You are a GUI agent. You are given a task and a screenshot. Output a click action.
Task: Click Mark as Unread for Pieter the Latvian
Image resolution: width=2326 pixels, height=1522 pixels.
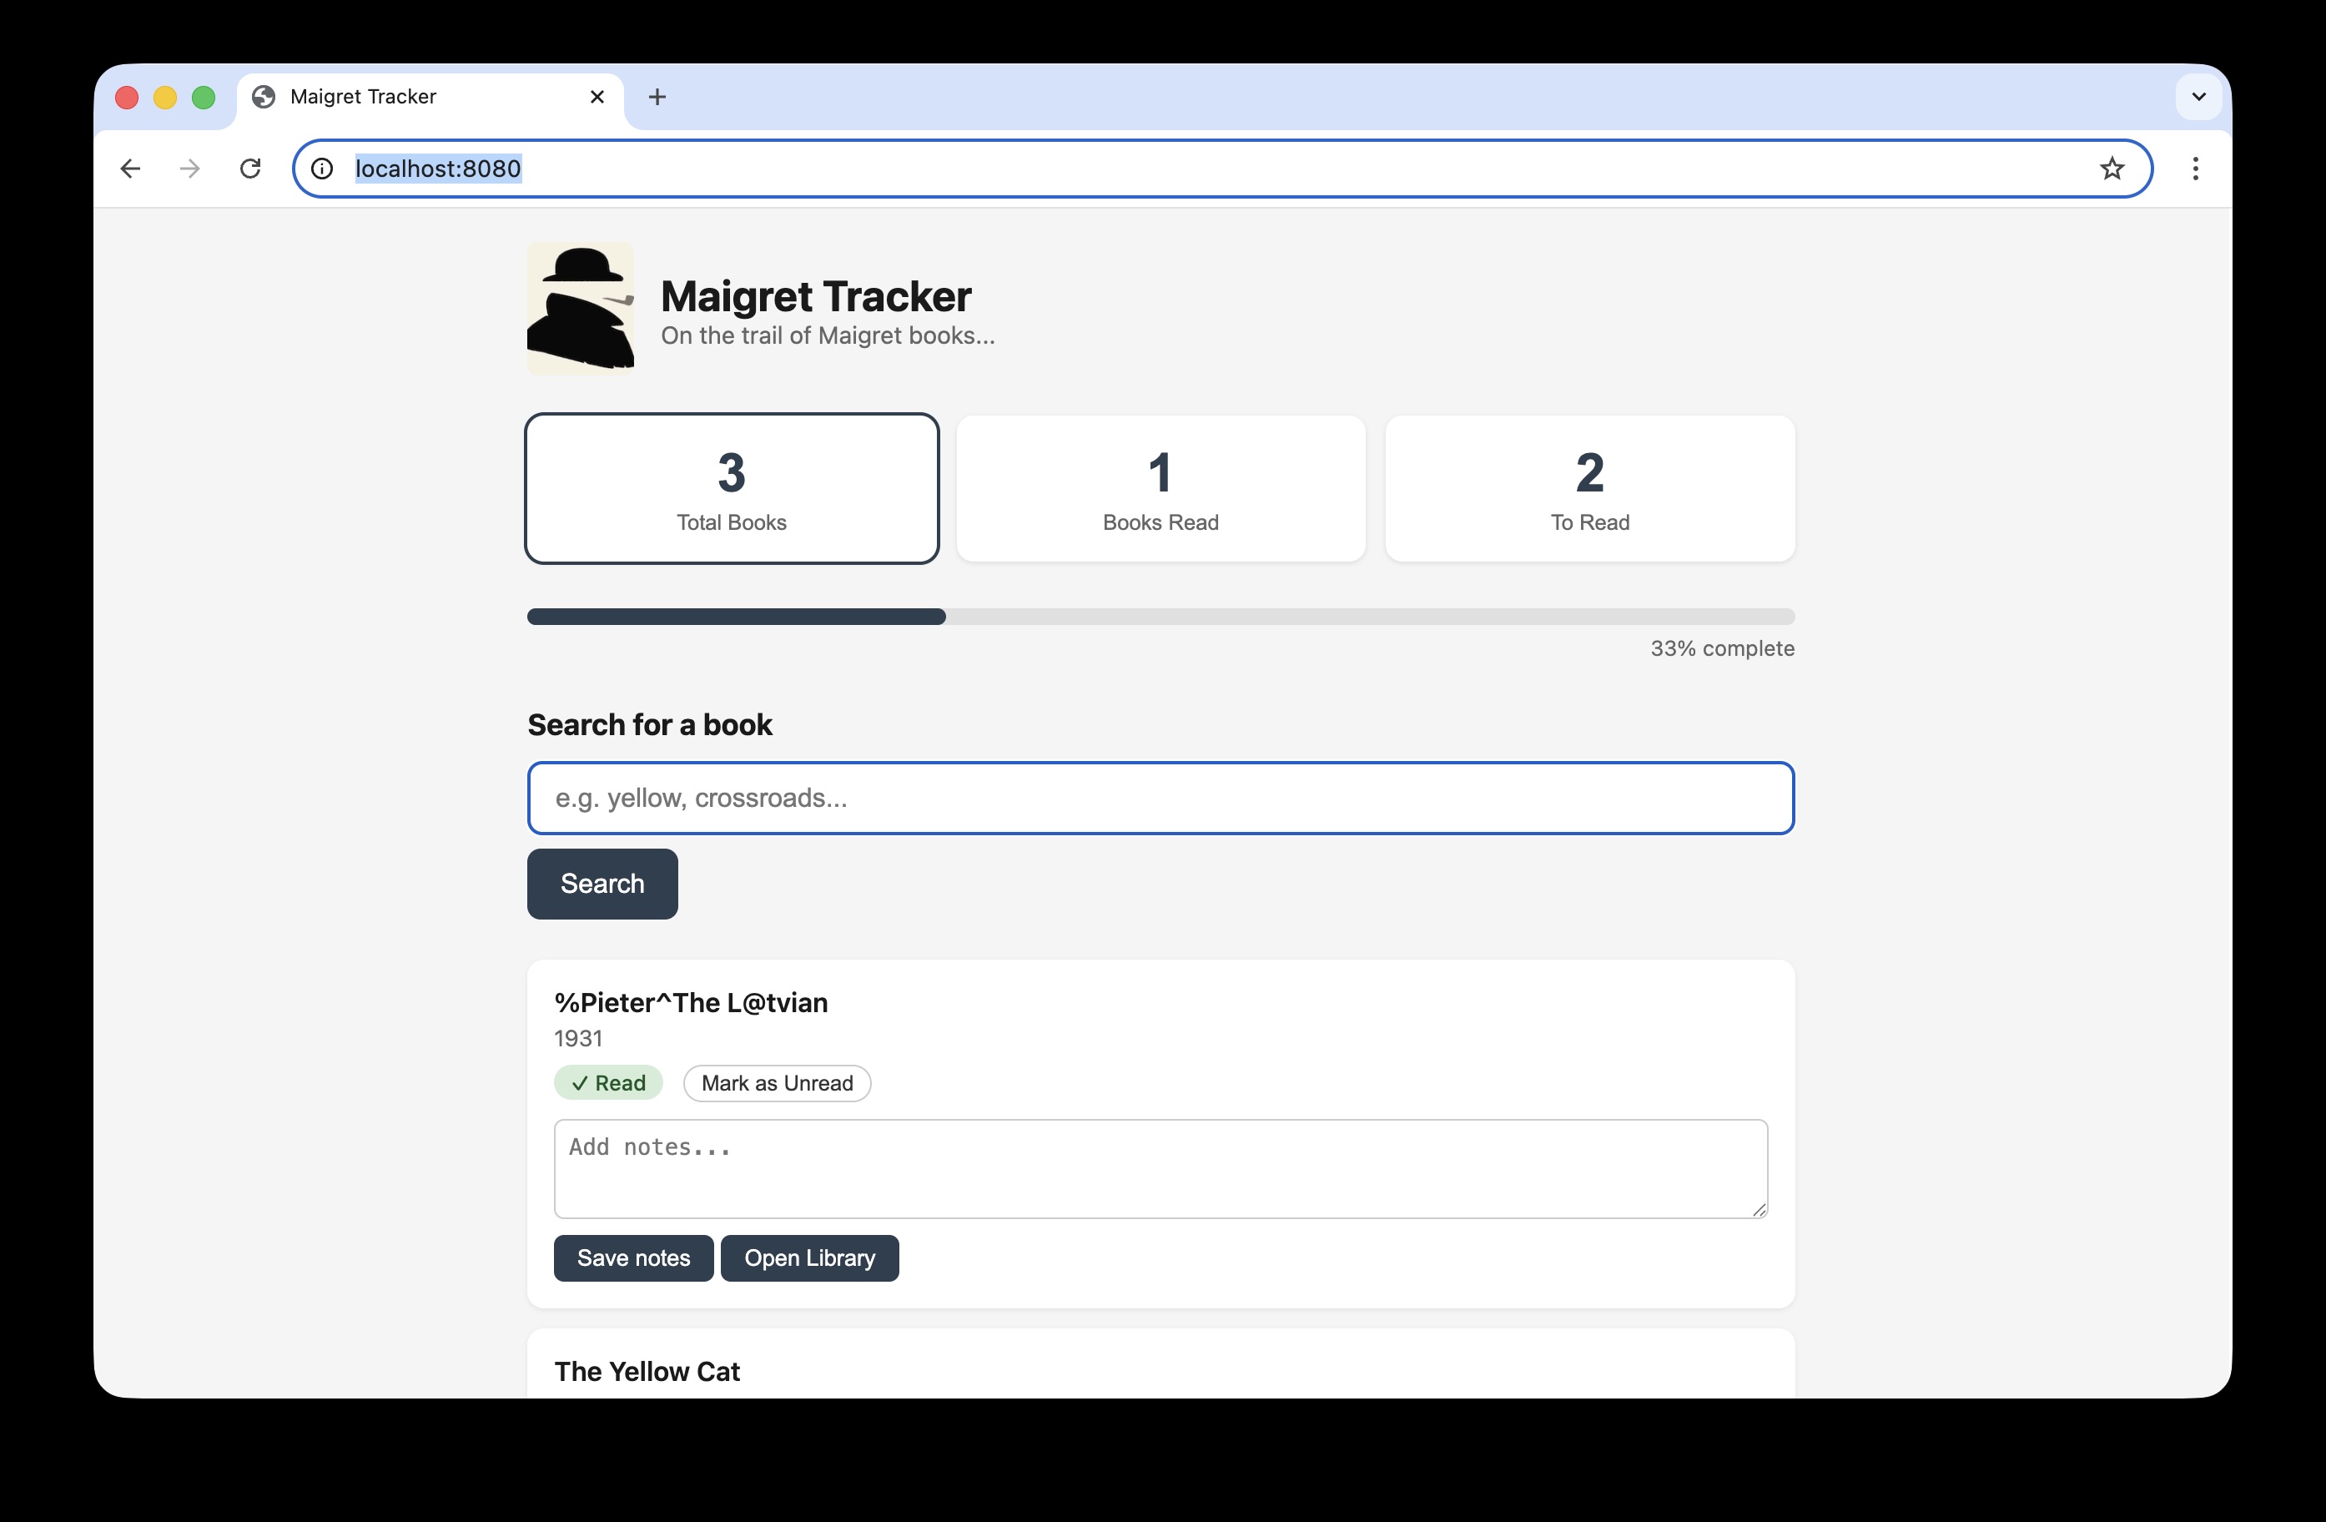[x=777, y=1083]
